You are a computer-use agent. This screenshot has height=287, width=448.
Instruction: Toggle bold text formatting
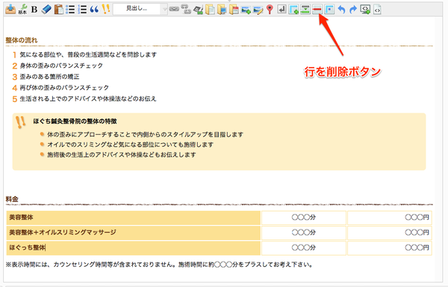click(x=34, y=9)
